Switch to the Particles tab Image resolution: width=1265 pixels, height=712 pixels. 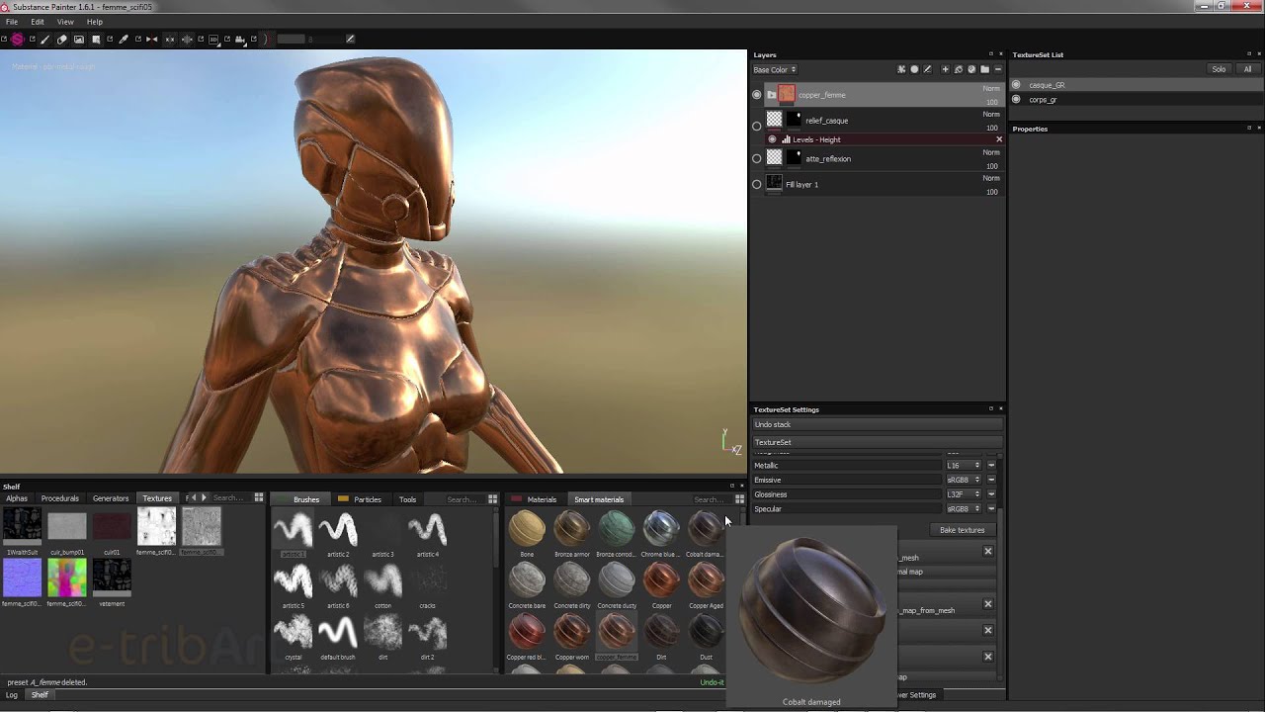pos(368,499)
